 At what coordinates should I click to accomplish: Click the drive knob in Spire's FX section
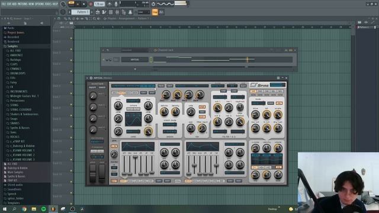[255, 114]
